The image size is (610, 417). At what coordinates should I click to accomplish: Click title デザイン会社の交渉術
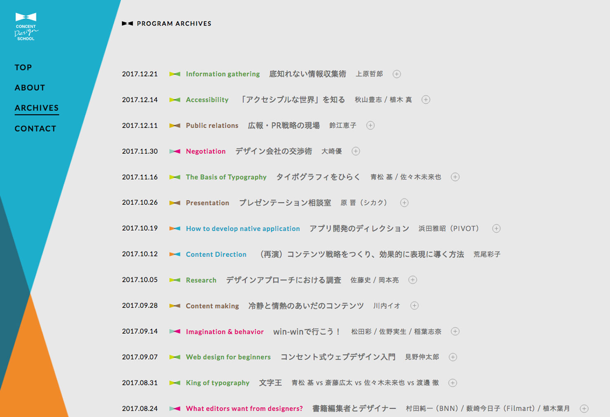(274, 151)
